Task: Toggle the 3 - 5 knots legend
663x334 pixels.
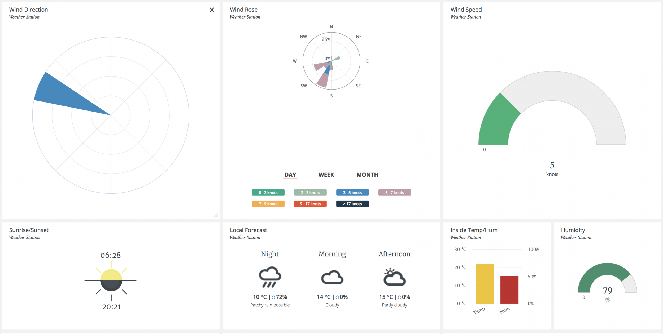Action: coord(352,193)
